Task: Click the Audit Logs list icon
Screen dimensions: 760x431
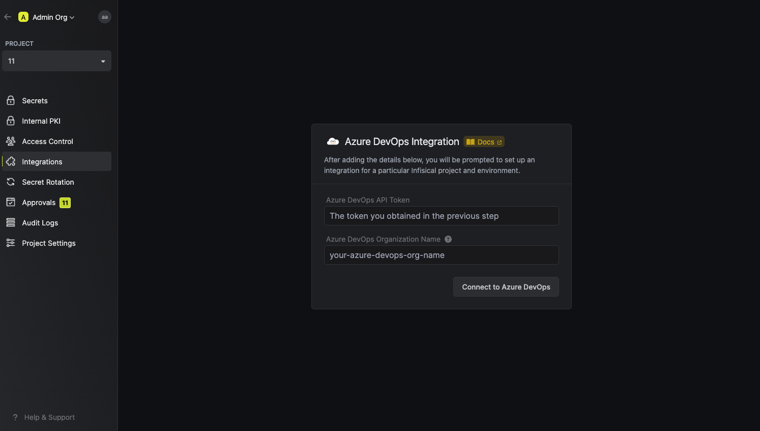Action: pos(11,222)
